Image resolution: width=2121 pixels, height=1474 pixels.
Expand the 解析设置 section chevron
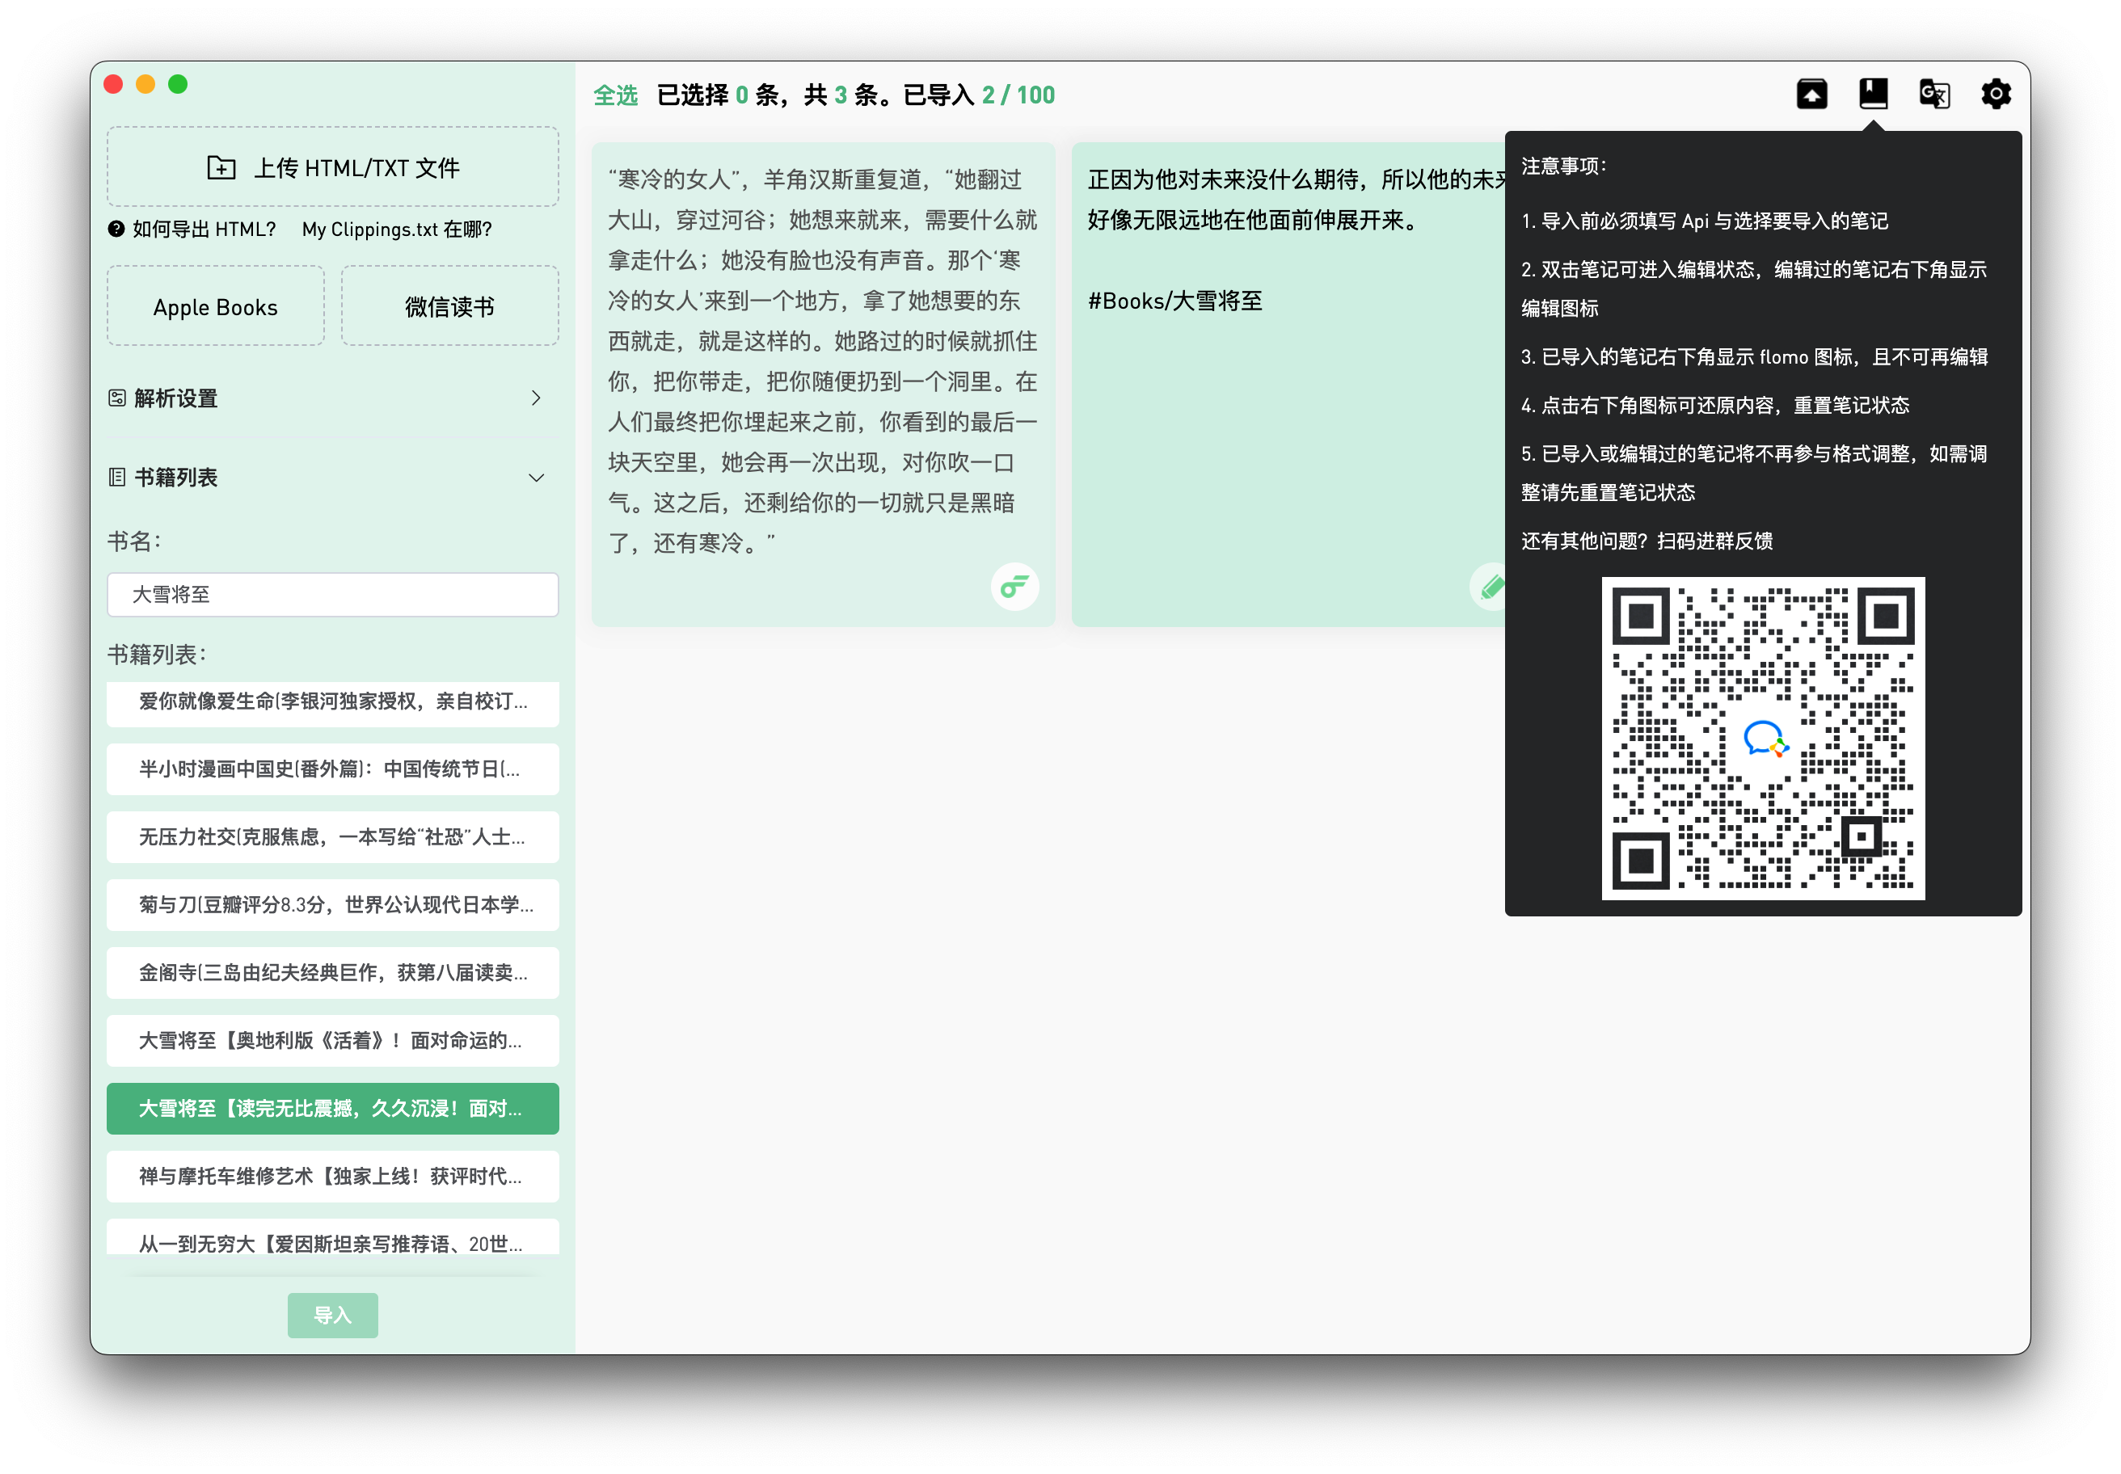[536, 398]
